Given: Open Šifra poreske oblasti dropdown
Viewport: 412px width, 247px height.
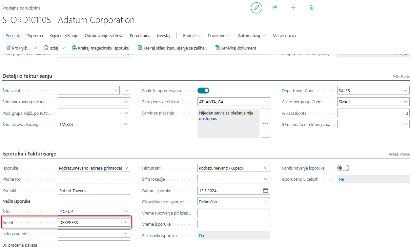Looking at the screenshot, I should [266, 102].
